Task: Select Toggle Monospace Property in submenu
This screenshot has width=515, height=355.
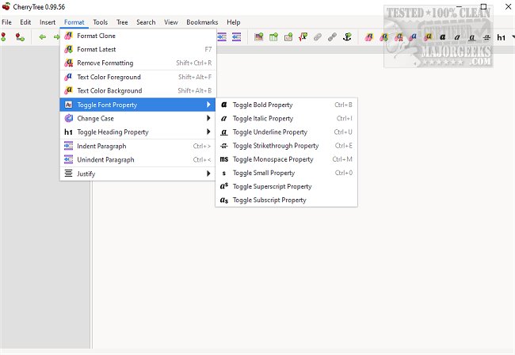Action: (286, 159)
